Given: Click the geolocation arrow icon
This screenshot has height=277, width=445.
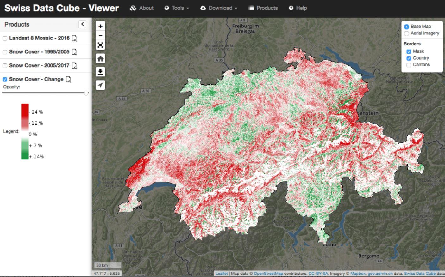Looking at the screenshot, I should click(100, 85).
